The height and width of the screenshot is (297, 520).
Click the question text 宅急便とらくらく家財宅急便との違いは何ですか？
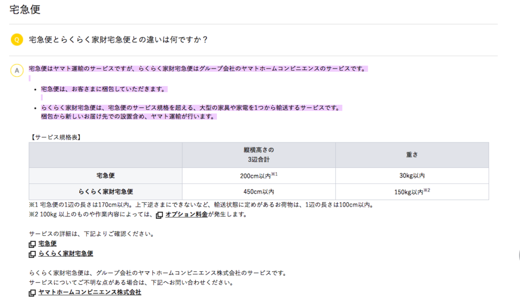point(118,40)
